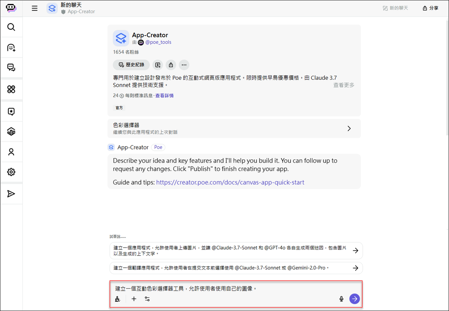Click the 新的聊天 title in header

point(71,5)
